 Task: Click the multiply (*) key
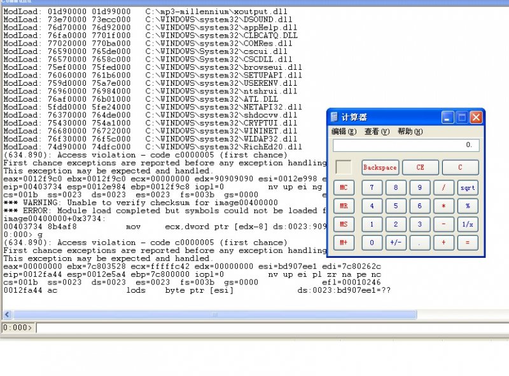click(x=443, y=206)
